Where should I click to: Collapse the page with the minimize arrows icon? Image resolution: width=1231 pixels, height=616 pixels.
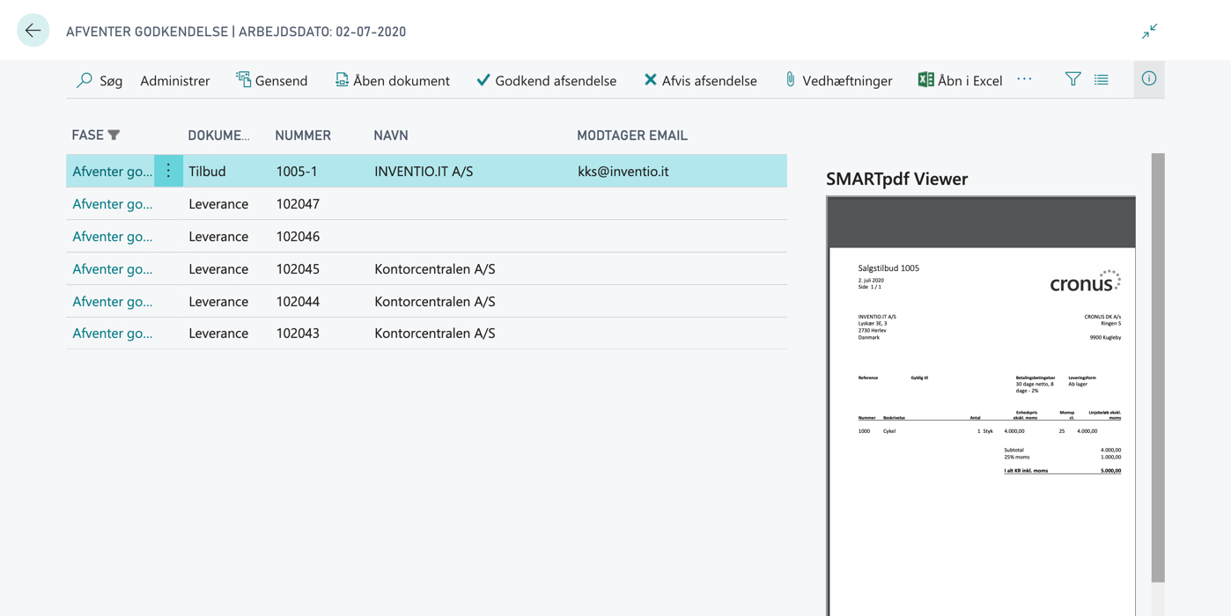[1149, 31]
